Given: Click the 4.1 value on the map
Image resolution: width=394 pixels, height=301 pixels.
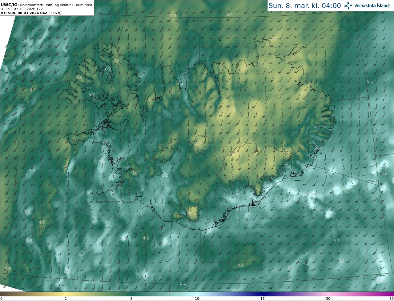Looking at the screenshot, I should [x=241, y=265].
